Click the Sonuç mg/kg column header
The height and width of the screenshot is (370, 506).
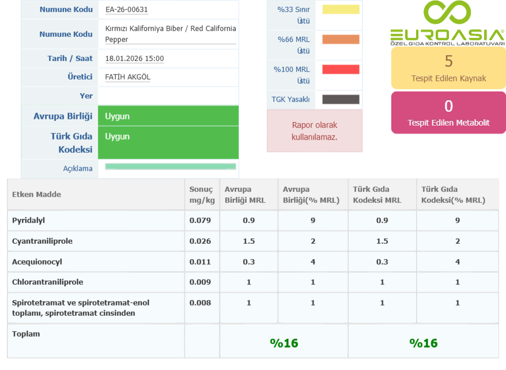(201, 195)
